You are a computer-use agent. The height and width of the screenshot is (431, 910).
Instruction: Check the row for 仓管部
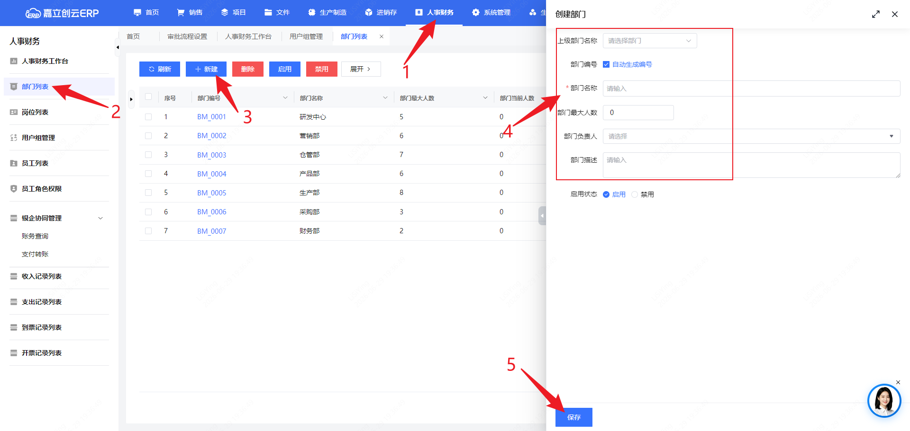coord(148,155)
